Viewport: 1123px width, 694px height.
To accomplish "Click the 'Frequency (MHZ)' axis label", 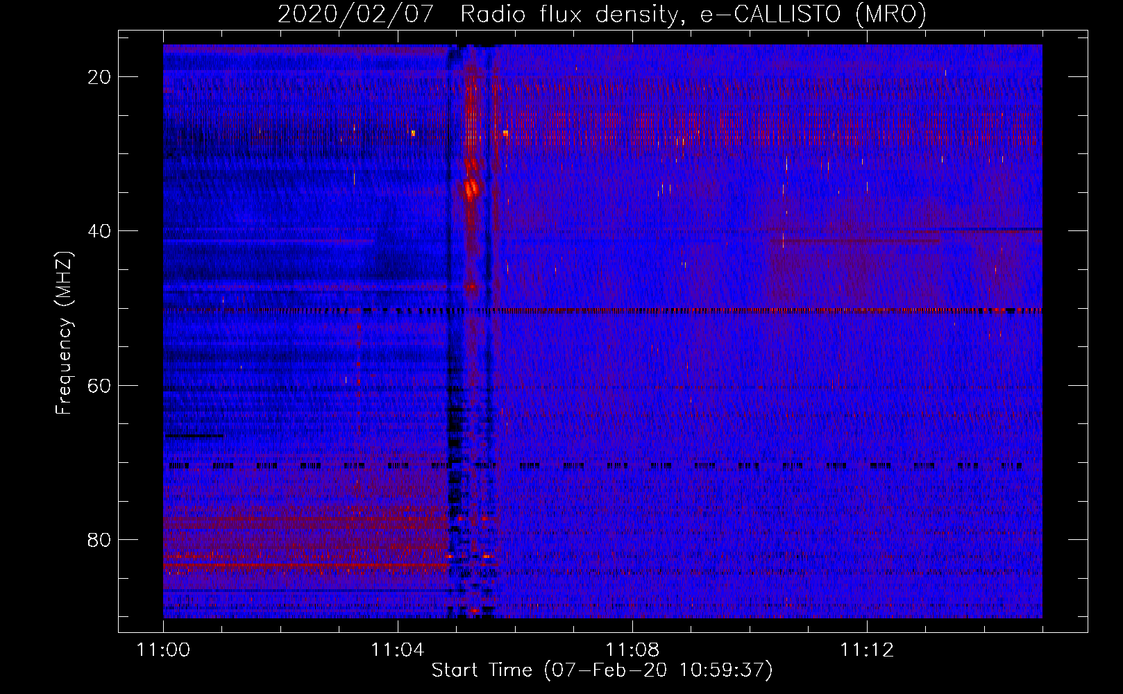I will (x=64, y=333).
